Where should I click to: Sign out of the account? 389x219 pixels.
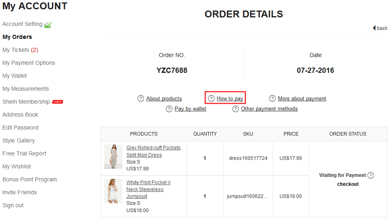point(13,205)
